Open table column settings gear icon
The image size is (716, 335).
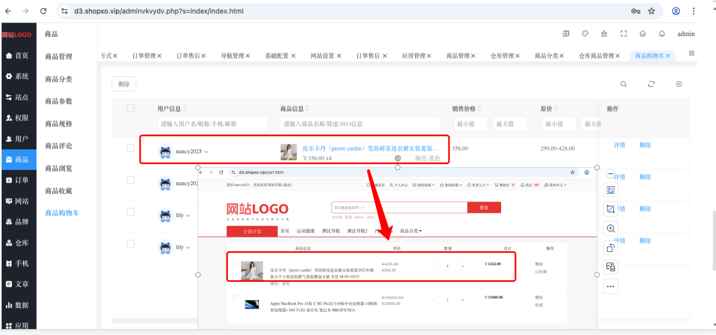tap(679, 84)
